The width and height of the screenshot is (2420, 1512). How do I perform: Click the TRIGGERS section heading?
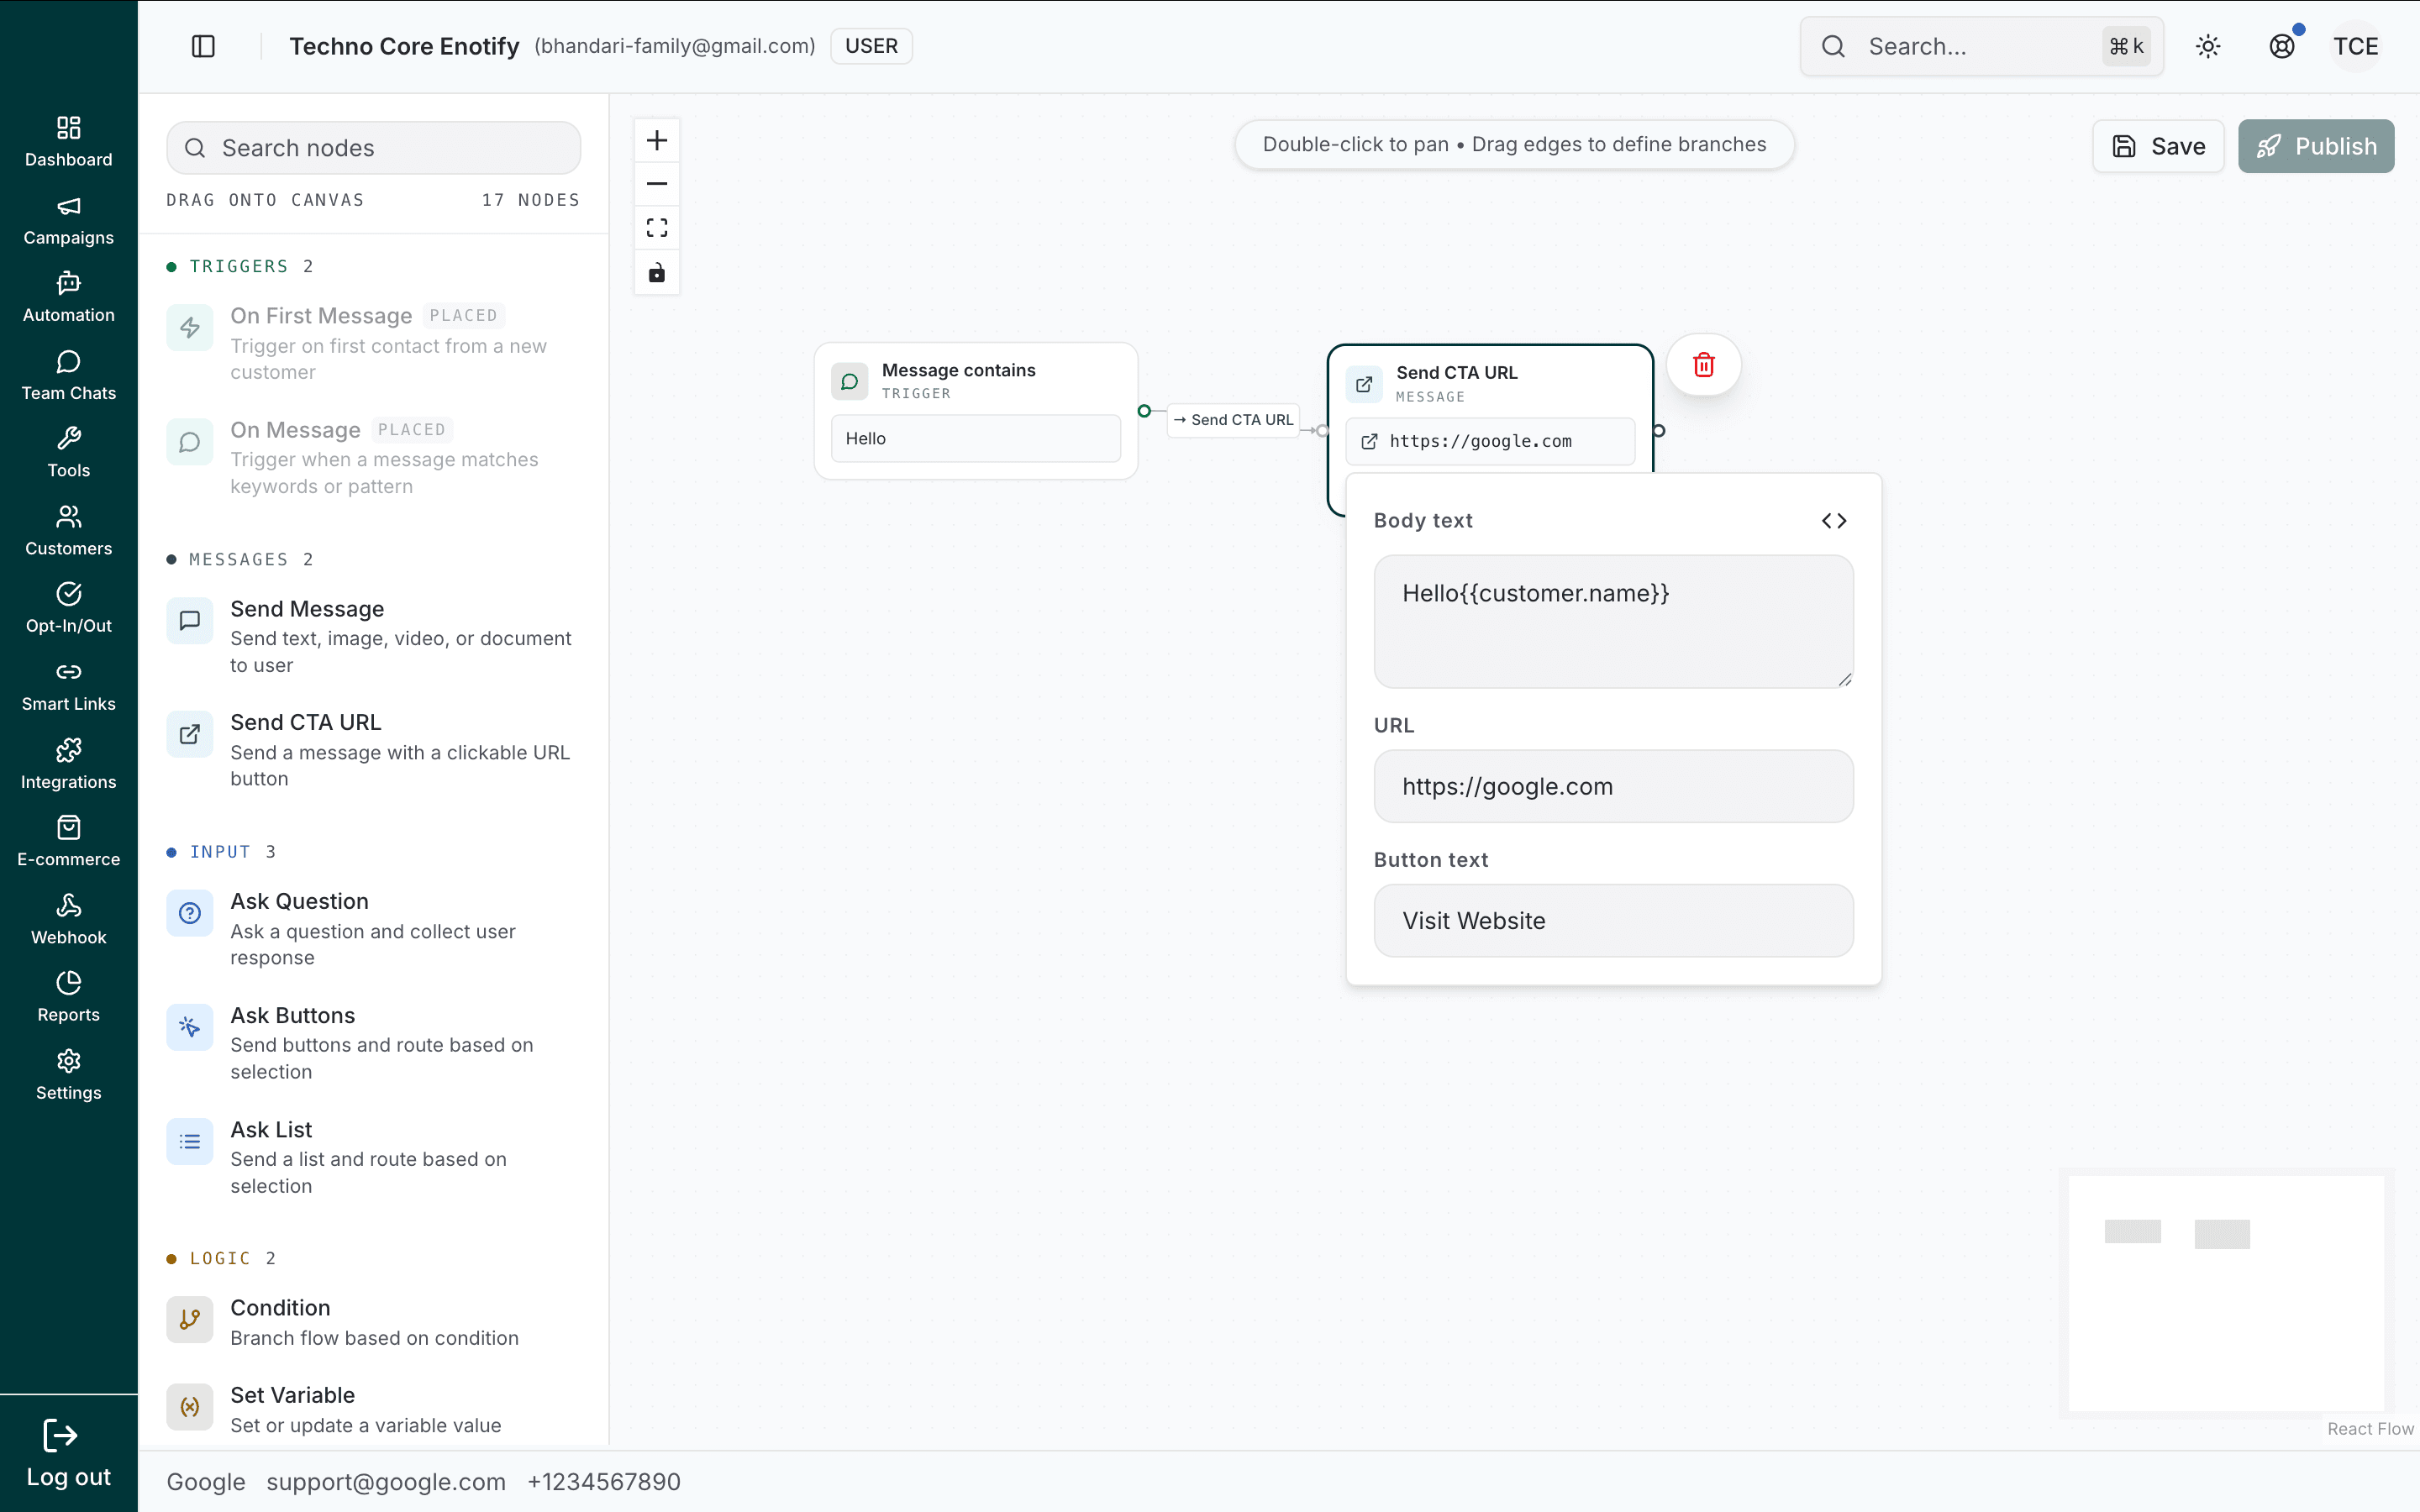(x=239, y=266)
